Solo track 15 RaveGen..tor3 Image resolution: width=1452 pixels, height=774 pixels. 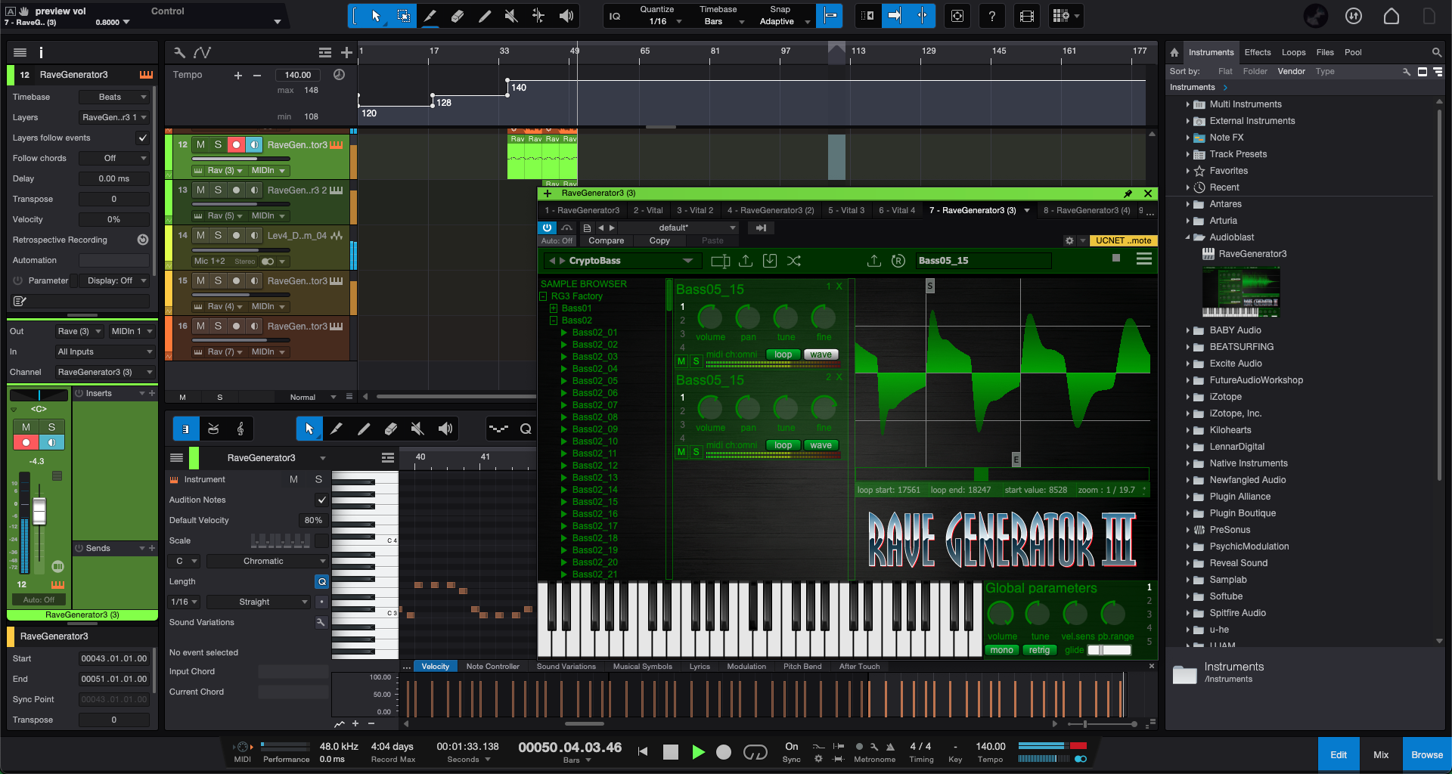[x=218, y=280]
